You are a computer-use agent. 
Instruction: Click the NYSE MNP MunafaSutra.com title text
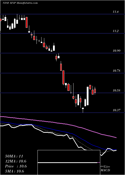pyautogui.click(x=20, y=3)
